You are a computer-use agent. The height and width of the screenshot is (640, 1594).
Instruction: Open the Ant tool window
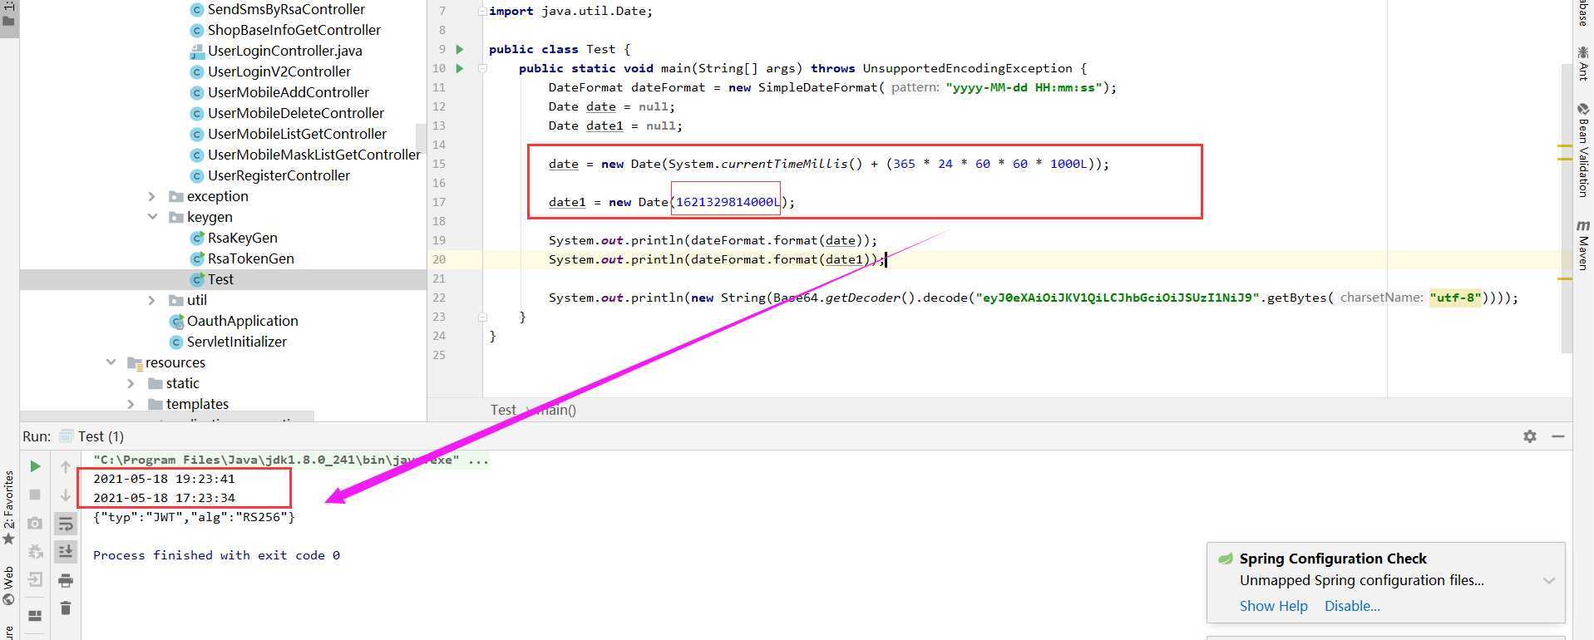[1583, 65]
